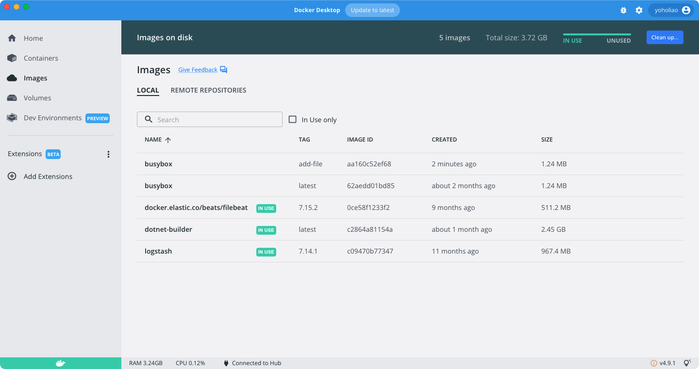The width and height of the screenshot is (699, 369).
Task: Click the bug report icon in the header
Action: [x=623, y=10]
